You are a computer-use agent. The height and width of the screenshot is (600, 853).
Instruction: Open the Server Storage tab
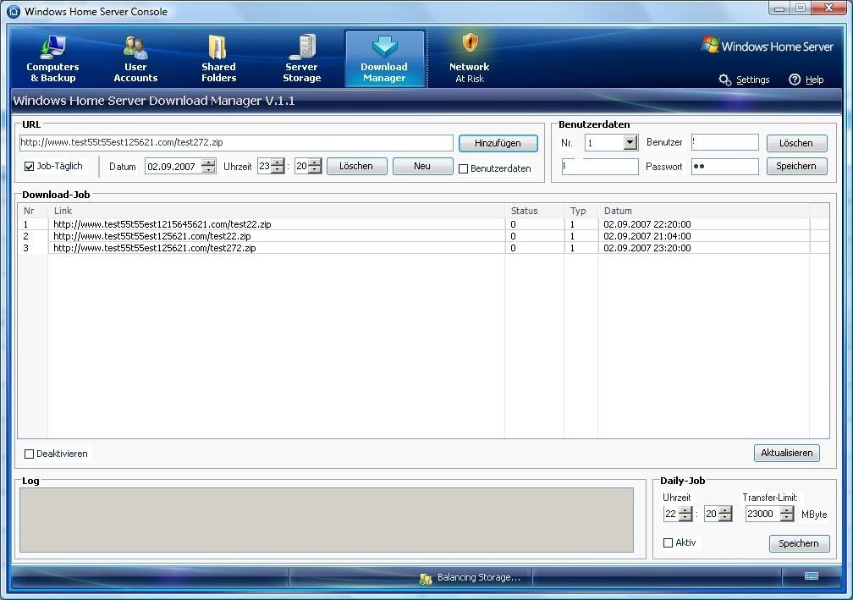click(x=302, y=58)
